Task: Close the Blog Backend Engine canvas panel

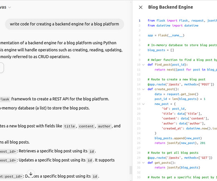Action: (140, 7)
